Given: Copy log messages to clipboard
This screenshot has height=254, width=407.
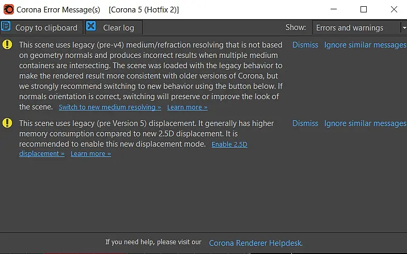Looking at the screenshot, I should [41, 27].
